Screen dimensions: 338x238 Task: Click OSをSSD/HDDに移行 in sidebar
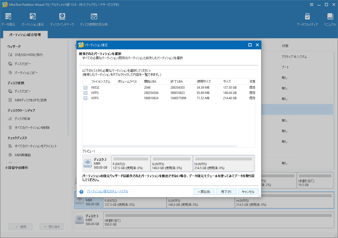pos(28,55)
